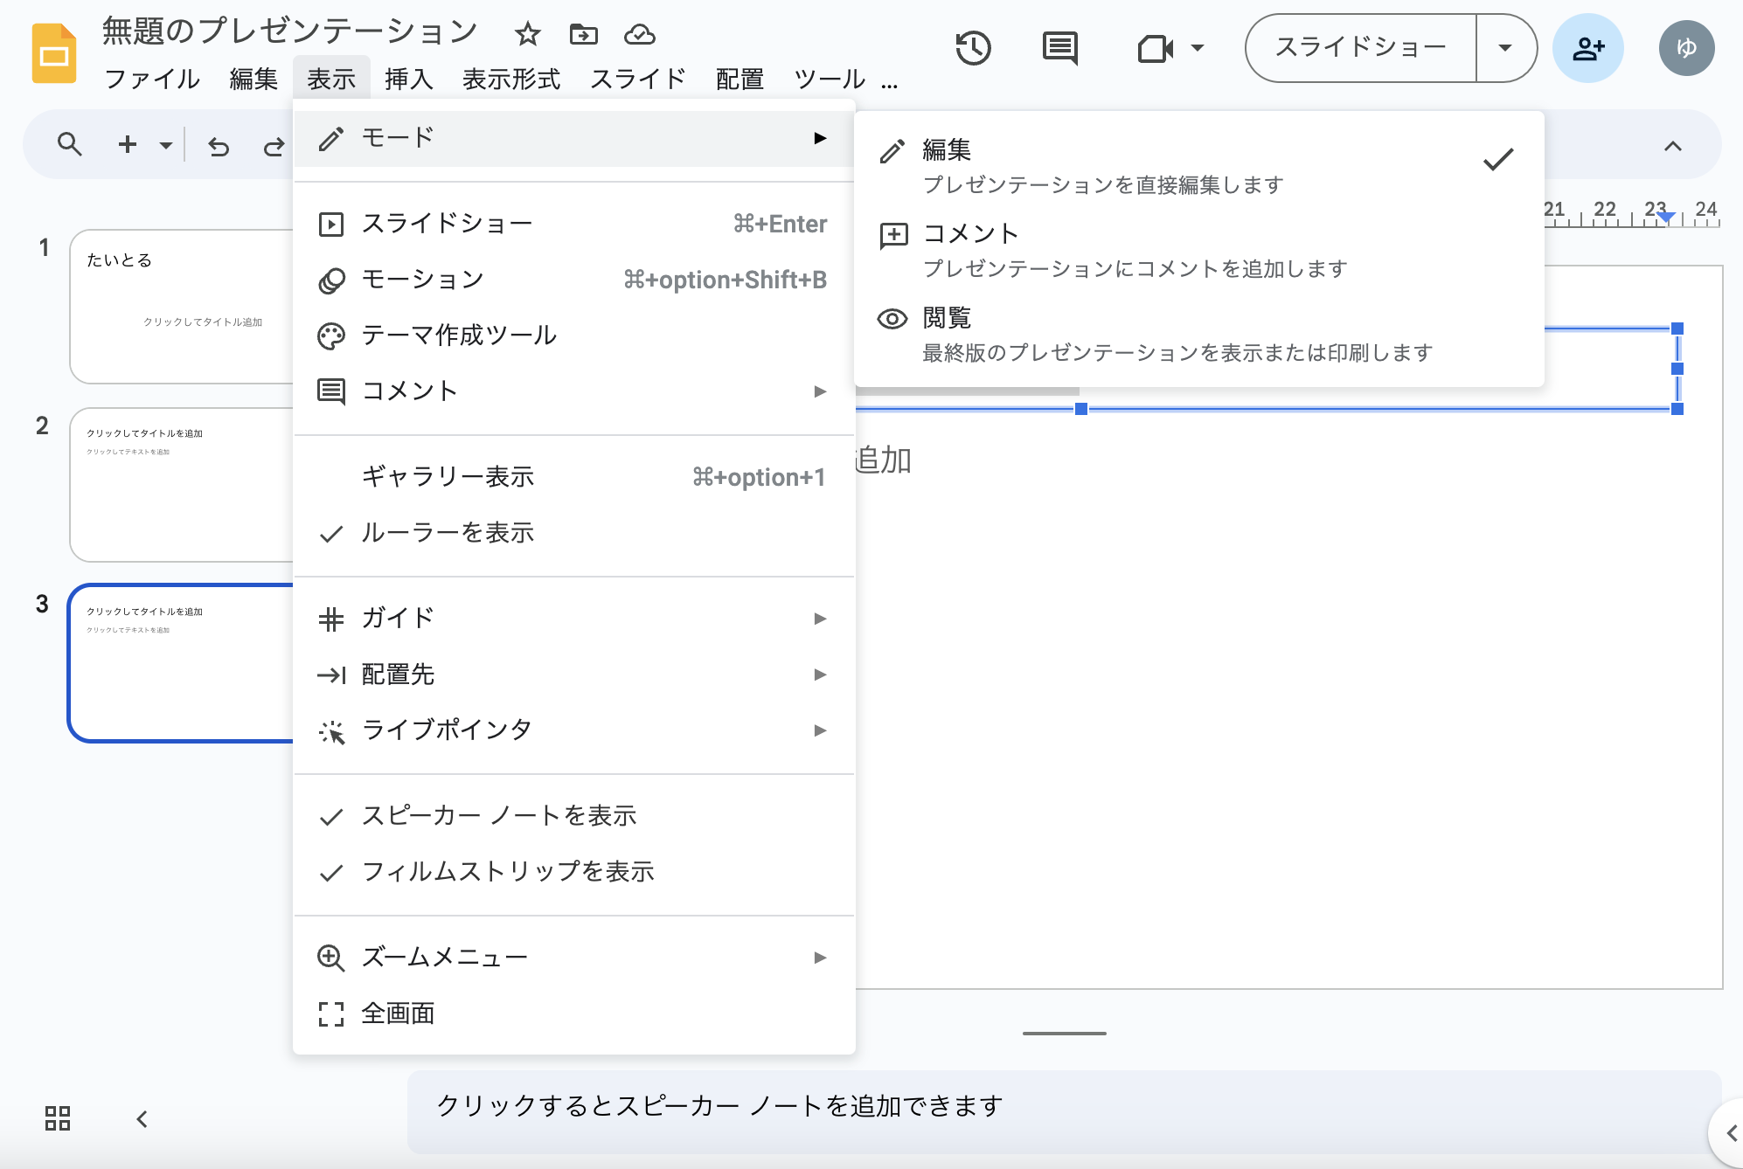Open the スライドショー dropdown arrow
This screenshot has width=1743, height=1169.
pyautogui.click(x=1505, y=48)
